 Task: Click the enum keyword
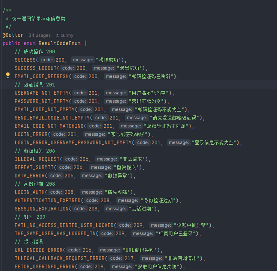pyautogui.click(x=30, y=43)
